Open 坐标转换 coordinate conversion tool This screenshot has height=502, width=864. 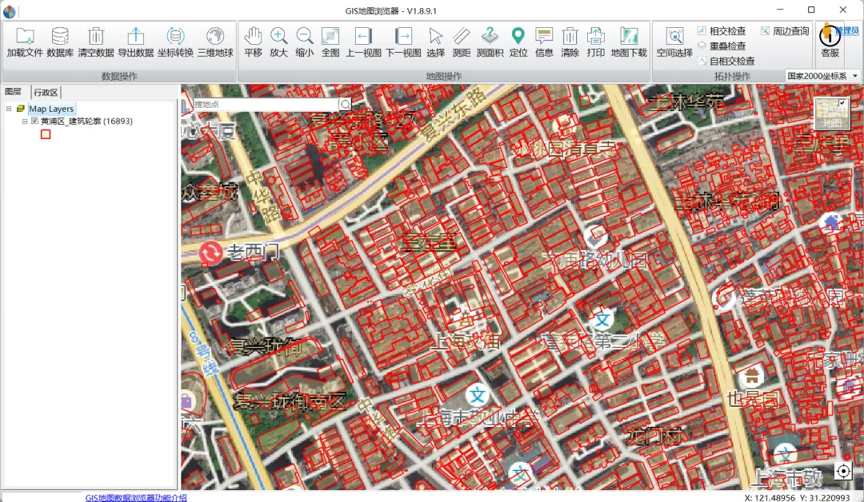click(175, 36)
